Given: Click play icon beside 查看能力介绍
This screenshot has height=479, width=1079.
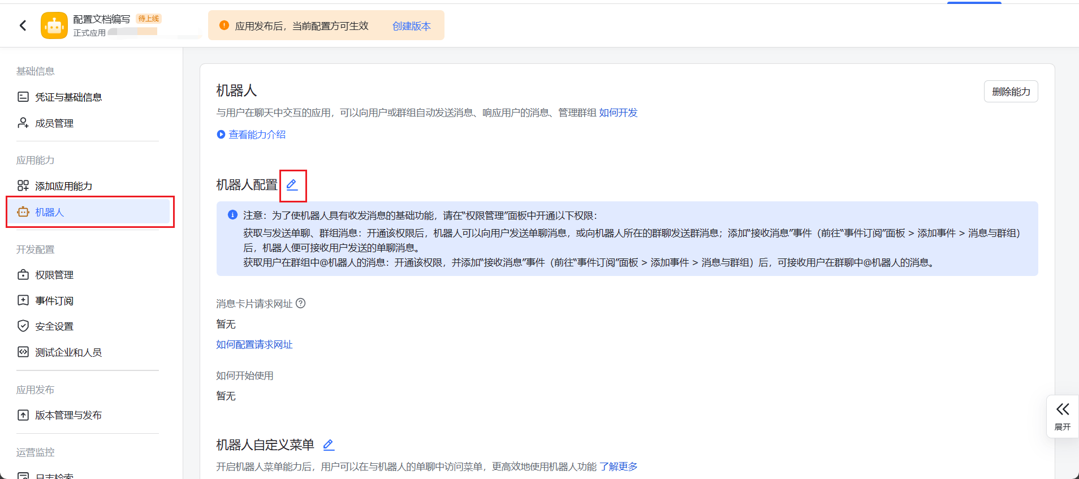Looking at the screenshot, I should (x=221, y=135).
